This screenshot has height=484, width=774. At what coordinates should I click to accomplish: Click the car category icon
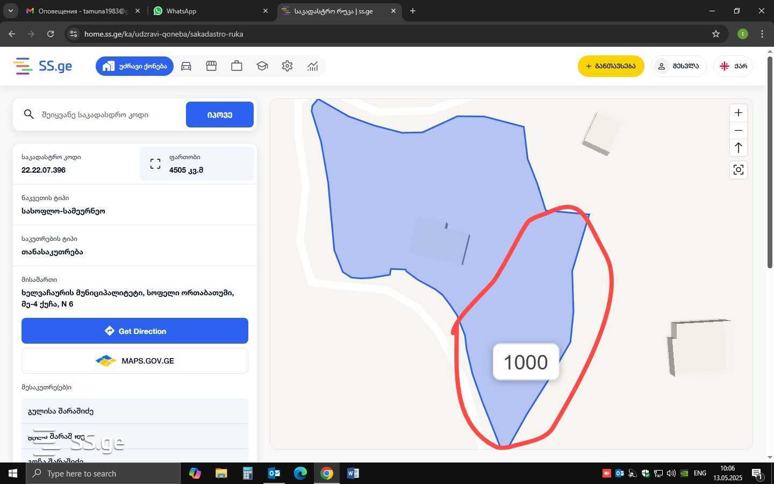point(186,66)
